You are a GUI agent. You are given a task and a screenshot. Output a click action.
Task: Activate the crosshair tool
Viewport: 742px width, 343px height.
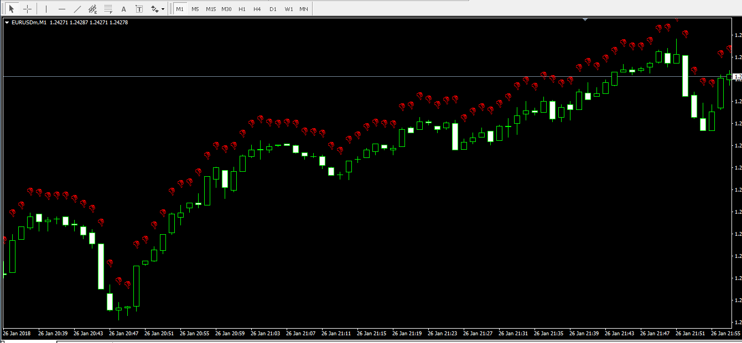coord(27,9)
